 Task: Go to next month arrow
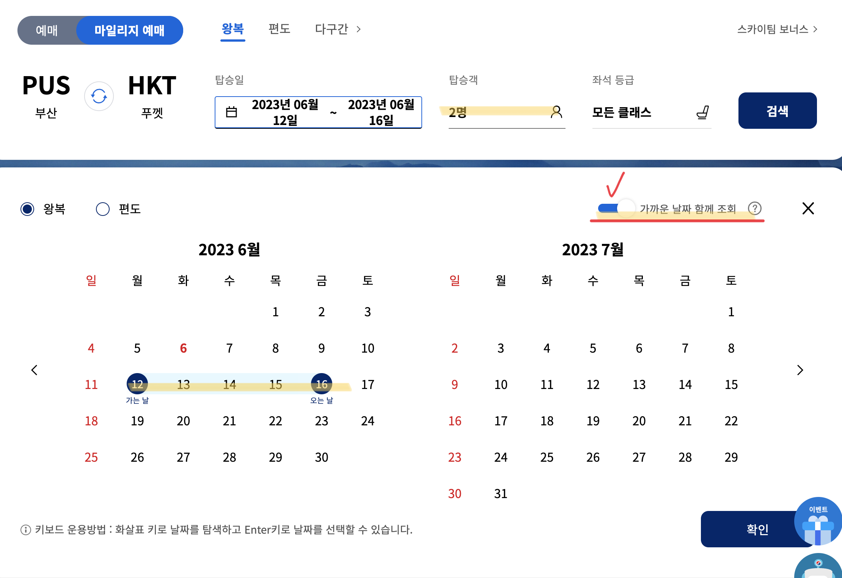[800, 370]
